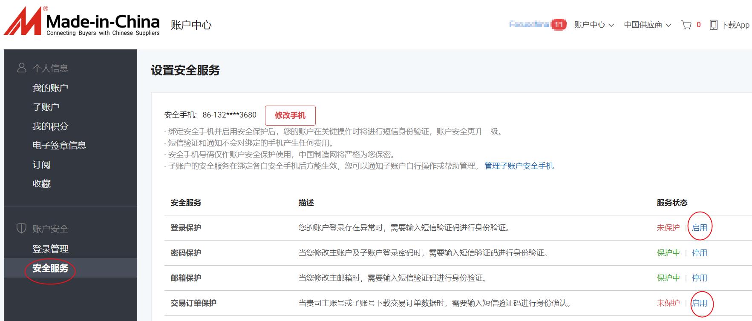Disable 密码保护 via 停用 link
Viewport: 752px width, 321px height.
coord(700,253)
